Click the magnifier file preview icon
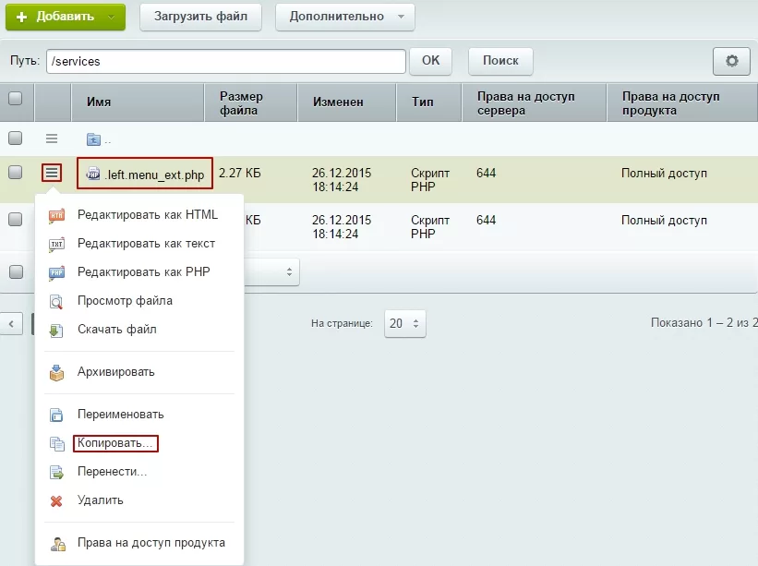 [56, 301]
